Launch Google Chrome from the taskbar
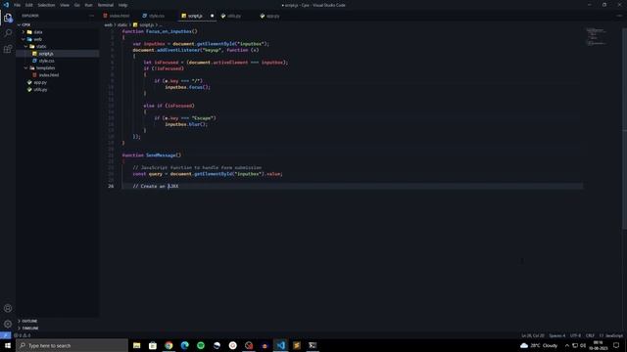 [x=169, y=345]
